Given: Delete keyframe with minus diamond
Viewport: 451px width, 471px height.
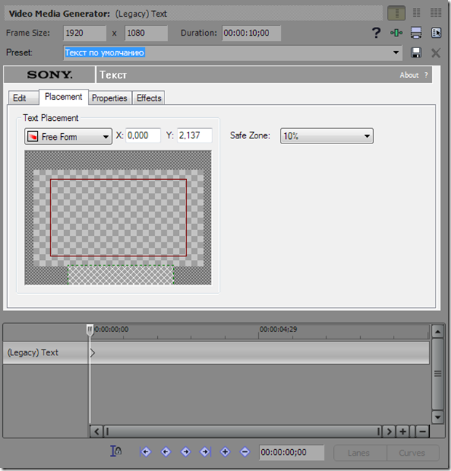Looking at the screenshot, I should 245,451.
